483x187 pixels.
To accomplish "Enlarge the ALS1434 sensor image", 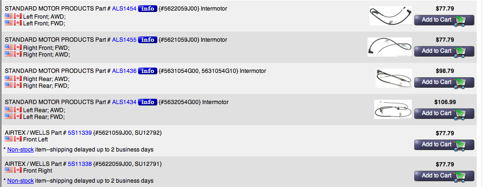I will tap(393, 109).
